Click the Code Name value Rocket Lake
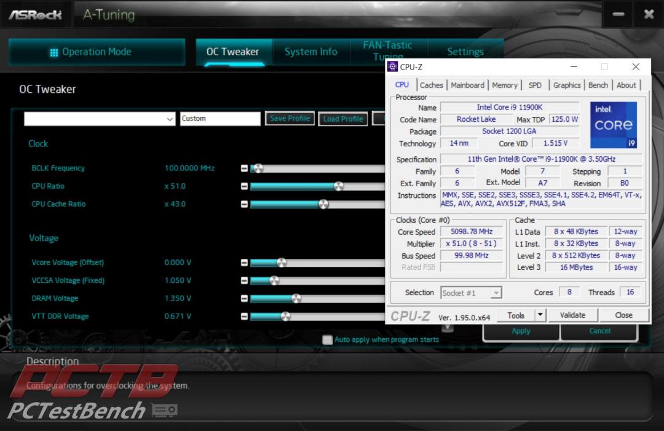Screen dimensions: 664x431 coord(476,119)
